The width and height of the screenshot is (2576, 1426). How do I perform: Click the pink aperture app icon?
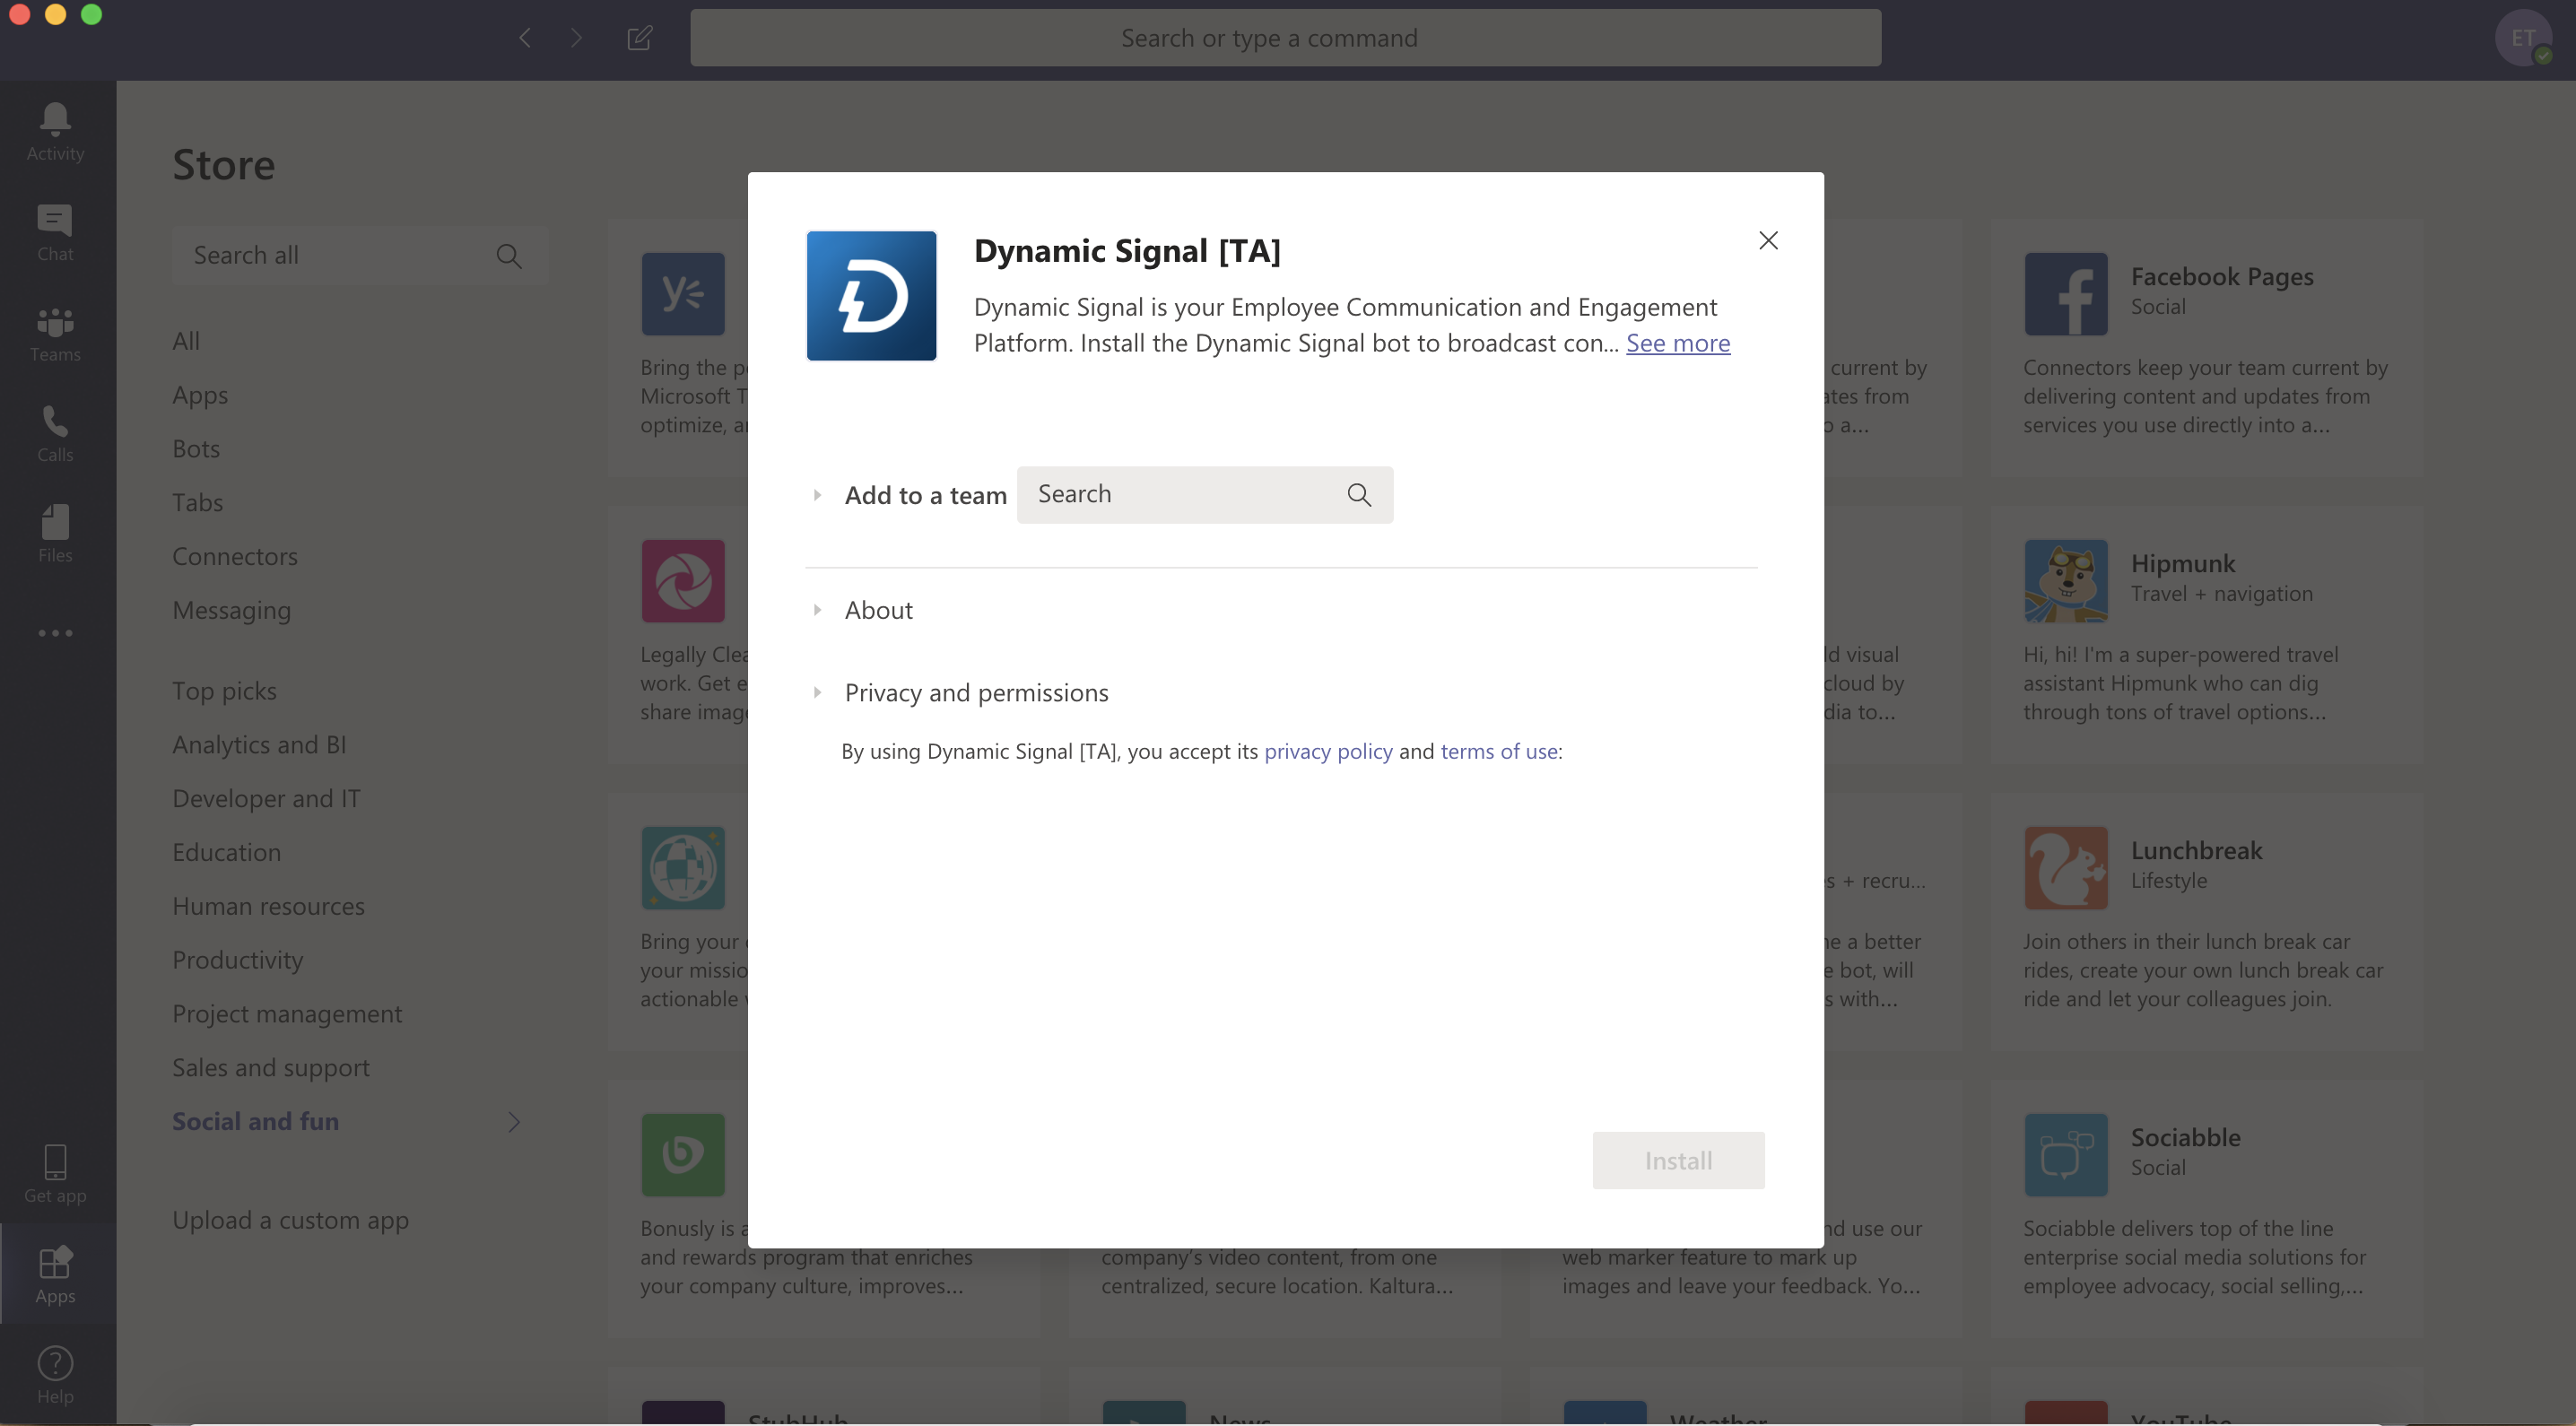click(x=683, y=581)
